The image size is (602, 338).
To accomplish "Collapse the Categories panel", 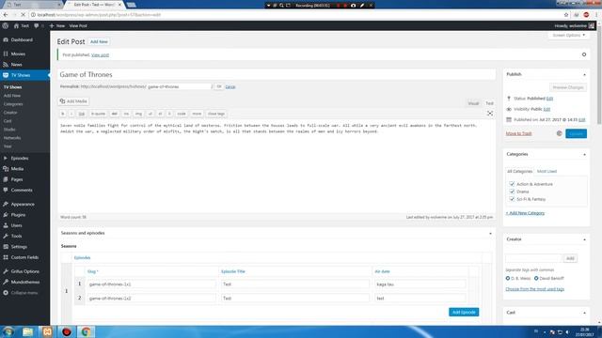I will coord(584,154).
